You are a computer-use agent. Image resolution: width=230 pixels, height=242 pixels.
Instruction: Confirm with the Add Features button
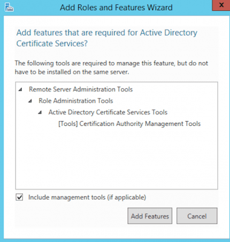coord(149,216)
